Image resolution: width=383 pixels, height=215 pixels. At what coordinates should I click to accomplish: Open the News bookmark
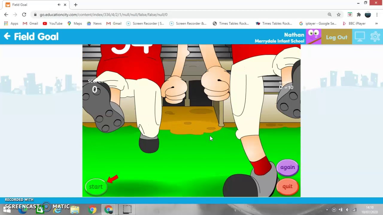94,23
